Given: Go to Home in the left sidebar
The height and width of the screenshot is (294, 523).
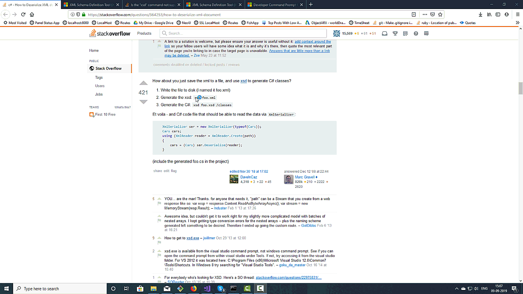Looking at the screenshot, I should [94, 51].
